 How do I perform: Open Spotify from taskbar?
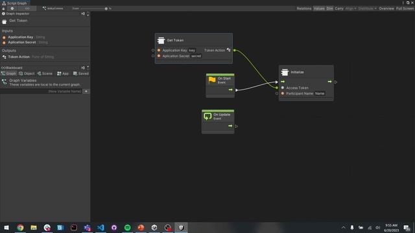pos(127,227)
